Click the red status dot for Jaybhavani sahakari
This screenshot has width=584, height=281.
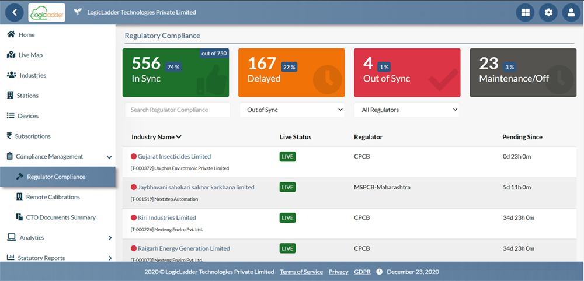click(x=134, y=187)
